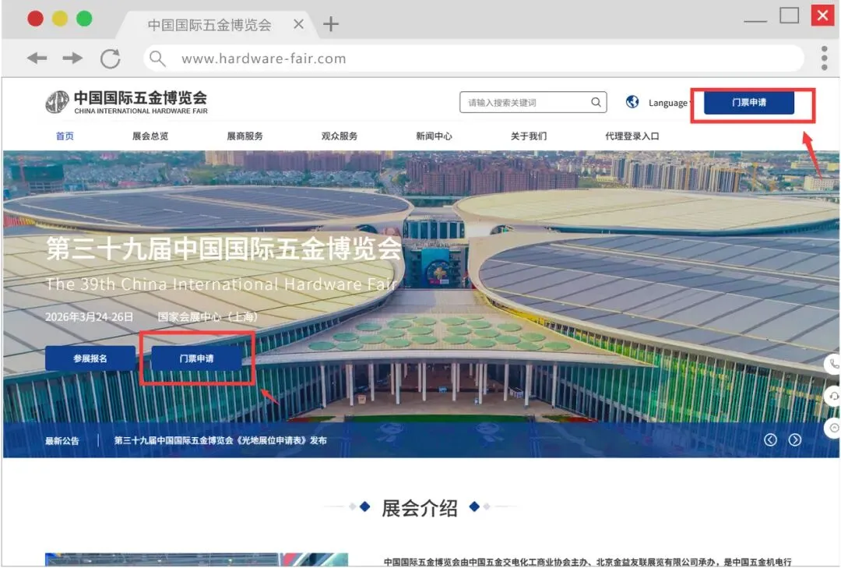The height and width of the screenshot is (568, 841).
Task: Click the 参展报名 button on the banner
Action: (x=90, y=358)
